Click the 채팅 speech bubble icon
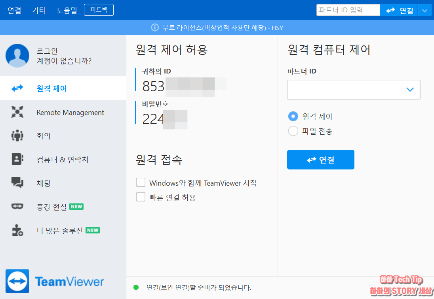Screen dimensions: 434x299 coord(17,183)
